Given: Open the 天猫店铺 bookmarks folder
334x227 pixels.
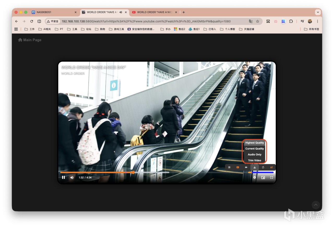Looking at the screenshot, I should [x=247, y=29].
